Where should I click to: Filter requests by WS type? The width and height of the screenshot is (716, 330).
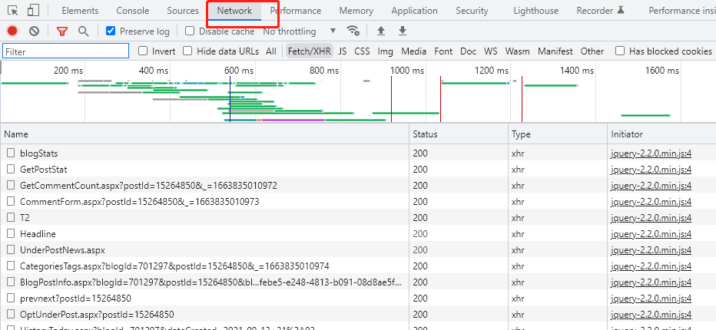point(490,51)
